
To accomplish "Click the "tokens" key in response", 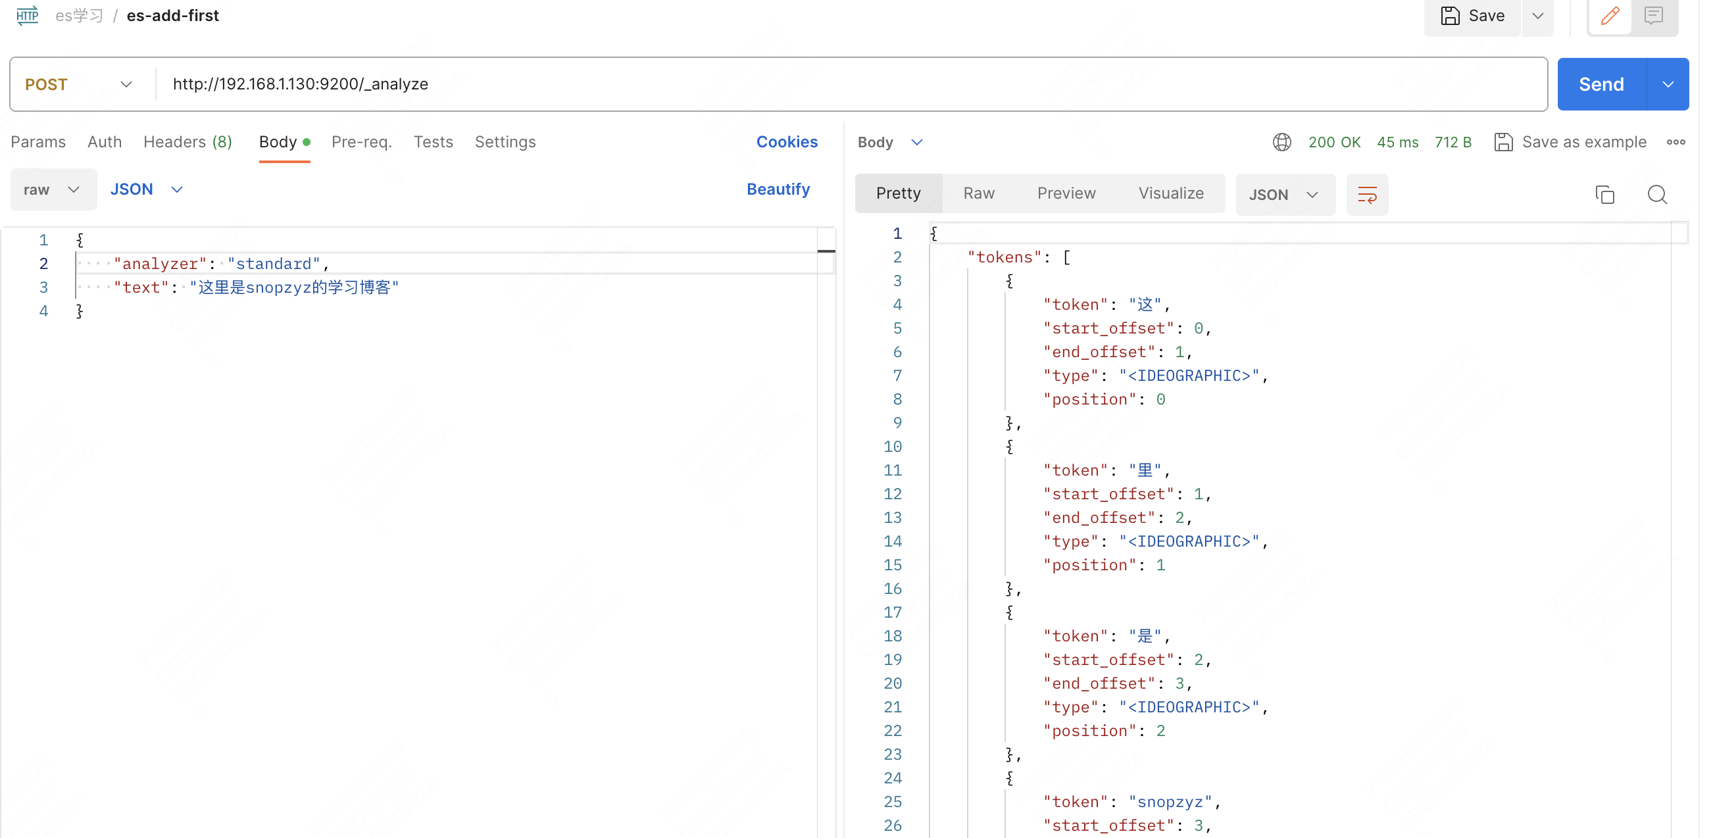I will (x=1004, y=257).
